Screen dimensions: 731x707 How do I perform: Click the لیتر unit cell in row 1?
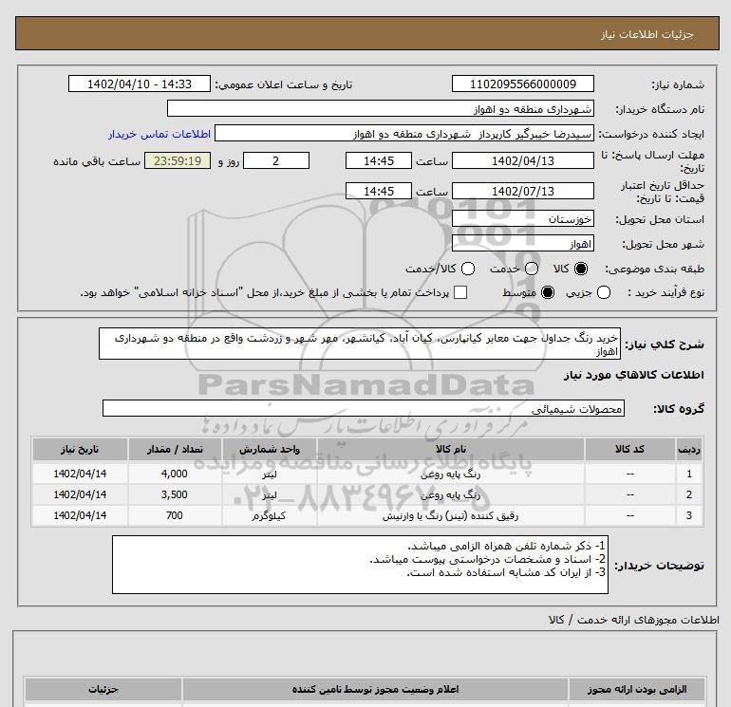tap(269, 474)
